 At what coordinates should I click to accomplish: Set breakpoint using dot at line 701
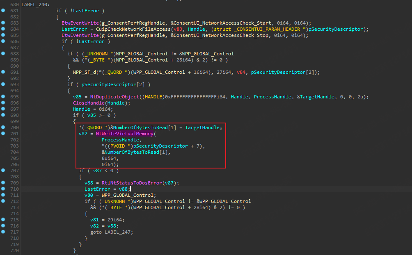[x=3, y=134]
